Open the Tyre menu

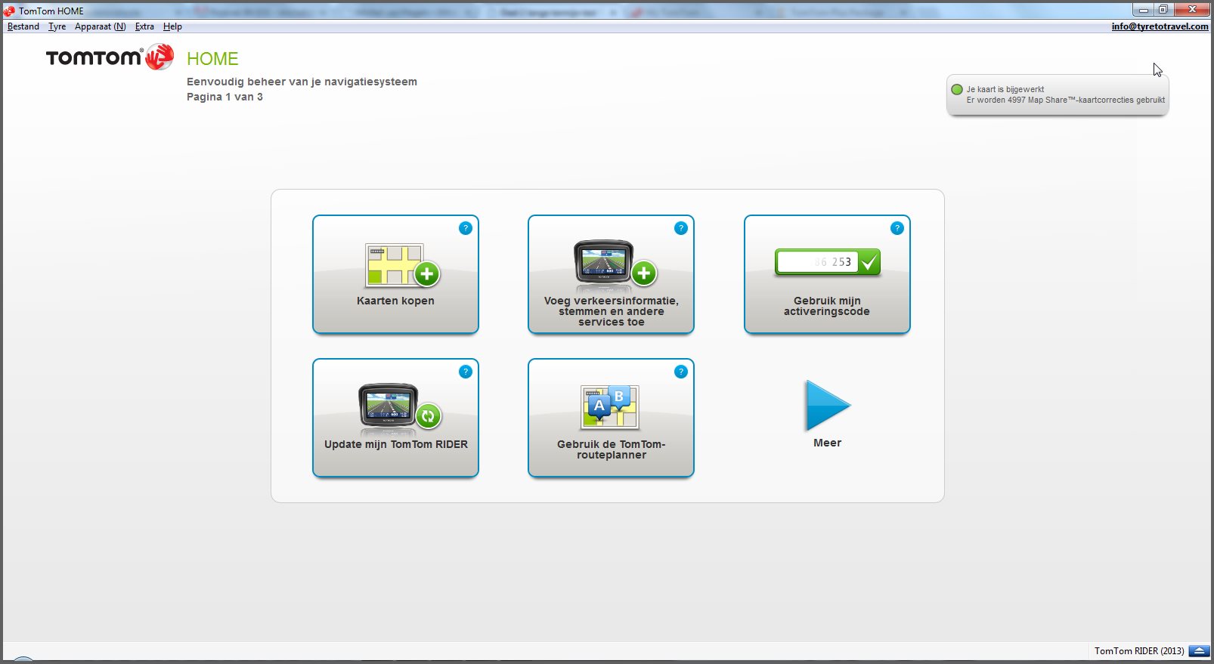click(57, 26)
